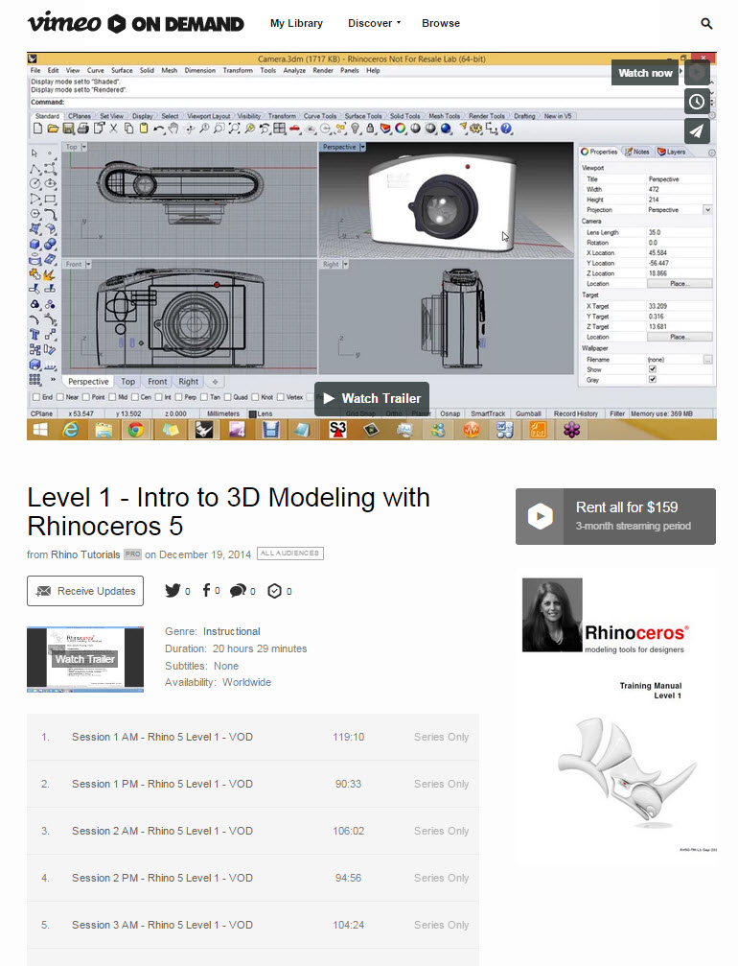This screenshot has width=738, height=966.
Task: Click the blue Help question mark icon
Action: click(506, 129)
